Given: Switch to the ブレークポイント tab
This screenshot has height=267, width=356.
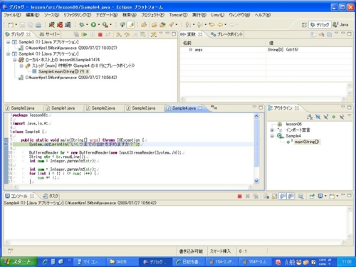Looking at the screenshot, I should coord(227,35).
